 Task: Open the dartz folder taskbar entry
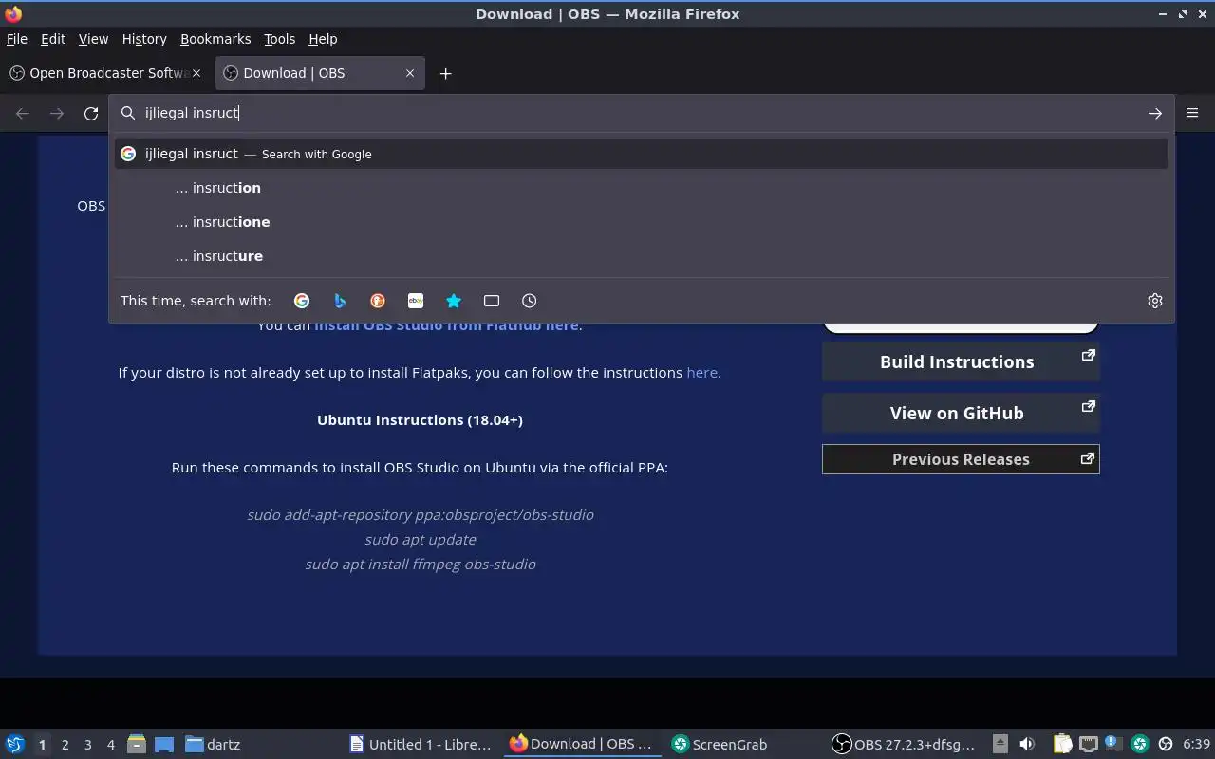pyautogui.click(x=213, y=745)
